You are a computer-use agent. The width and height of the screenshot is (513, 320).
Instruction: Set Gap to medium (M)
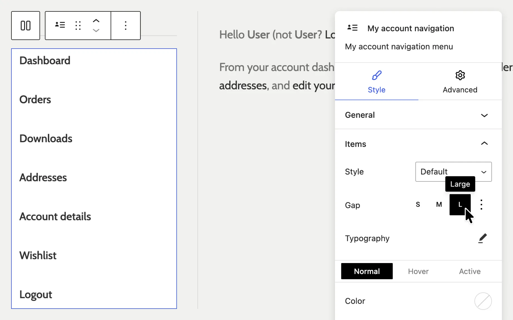tap(439, 205)
